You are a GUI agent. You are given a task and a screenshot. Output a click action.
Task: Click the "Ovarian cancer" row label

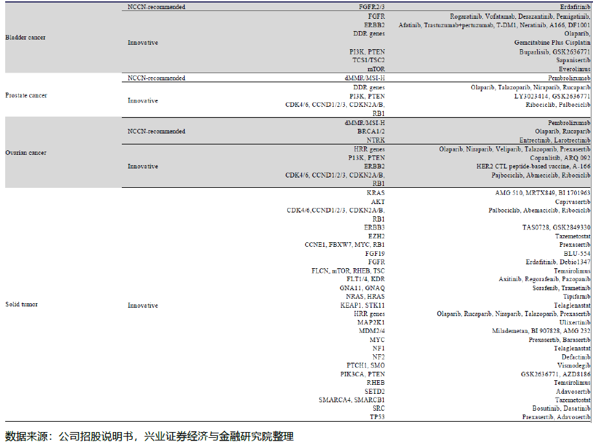pos(26,153)
